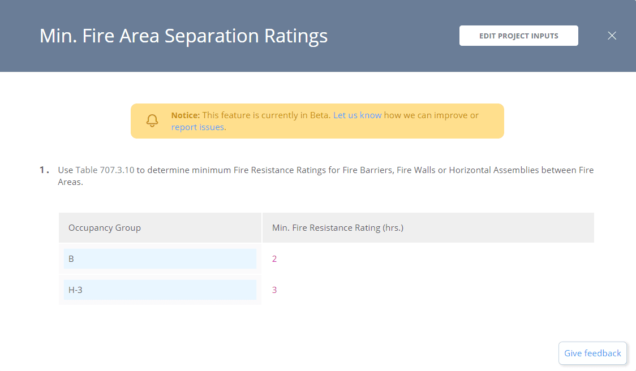636x371 pixels.
Task: Select the H-3 occupancy group cell
Action: click(x=160, y=290)
